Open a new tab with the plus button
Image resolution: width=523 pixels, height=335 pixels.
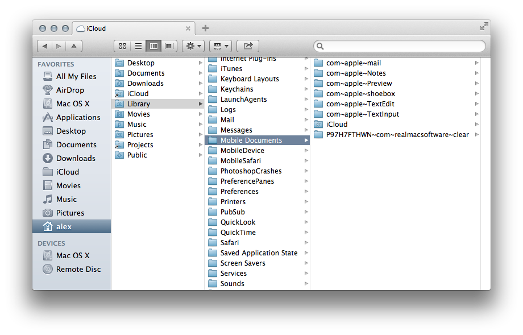point(205,28)
